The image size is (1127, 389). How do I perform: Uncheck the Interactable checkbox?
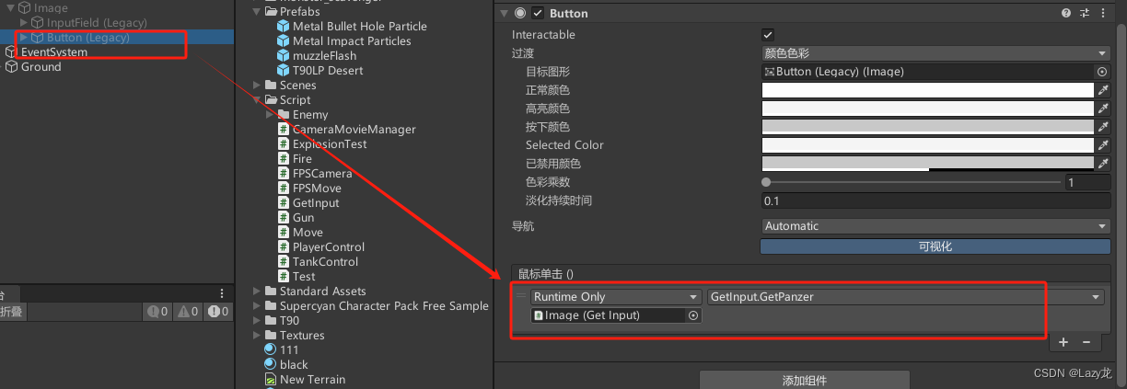(x=769, y=35)
